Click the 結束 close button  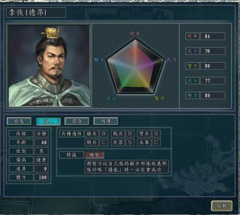tap(222, 206)
